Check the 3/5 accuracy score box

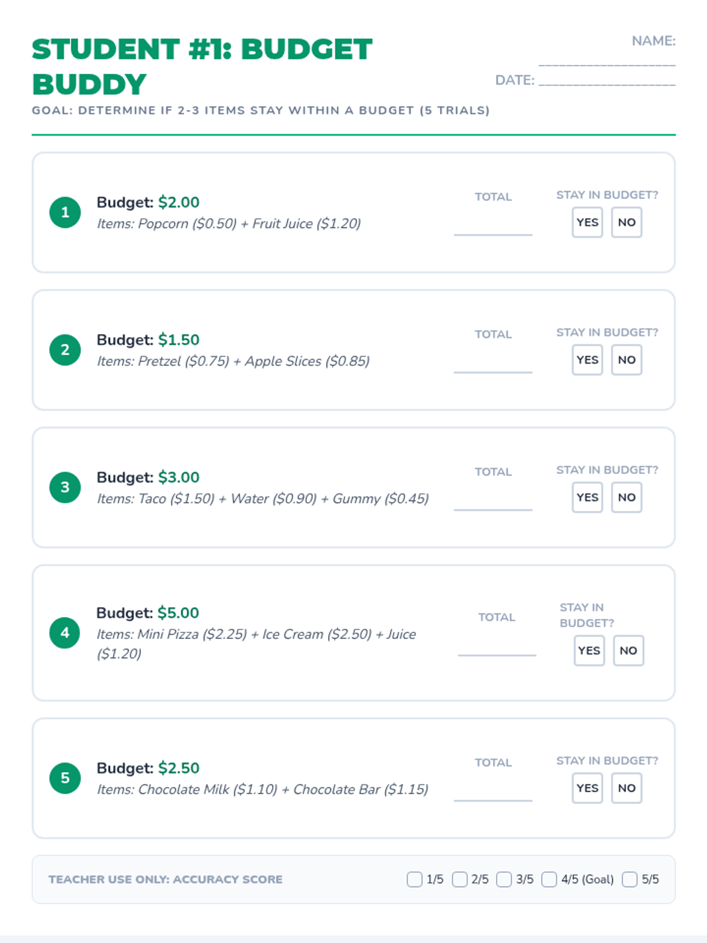point(504,879)
